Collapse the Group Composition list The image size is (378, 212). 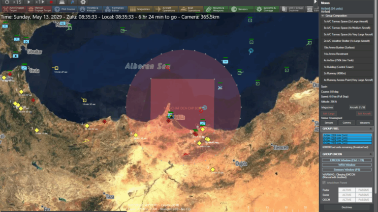pos(323,16)
